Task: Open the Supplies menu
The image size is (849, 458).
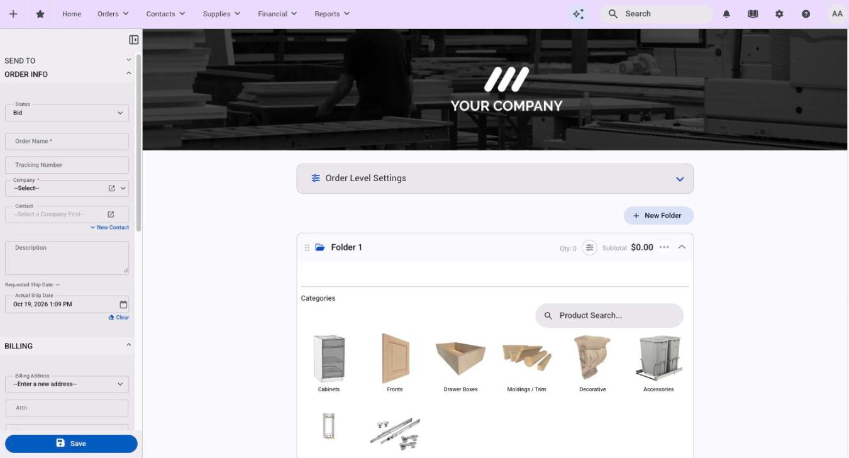Action: pyautogui.click(x=221, y=14)
